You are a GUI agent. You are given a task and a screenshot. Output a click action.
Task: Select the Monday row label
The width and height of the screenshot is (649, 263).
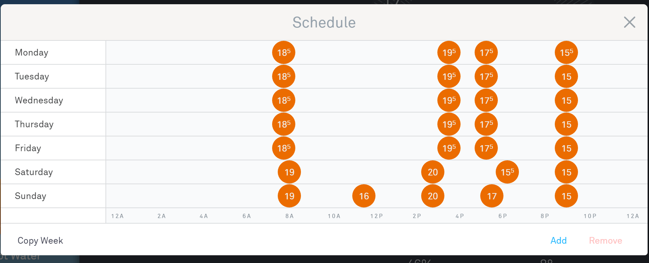(x=32, y=53)
